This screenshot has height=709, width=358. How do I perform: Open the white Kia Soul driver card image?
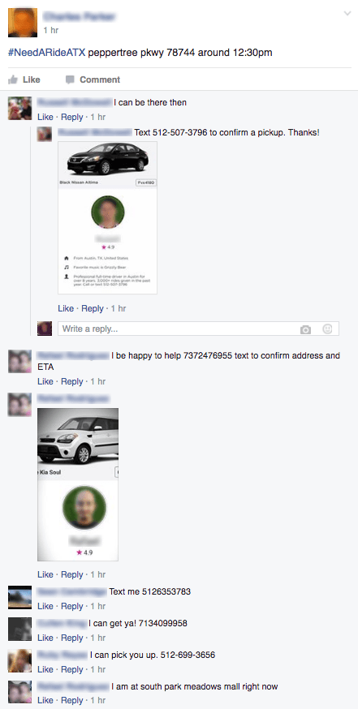click(x=78, y=484)
